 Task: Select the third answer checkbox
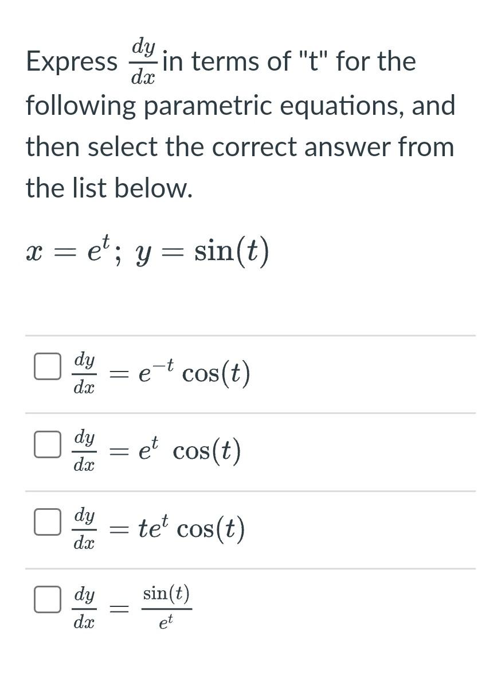pyautogui.click(x=48, y=523)
